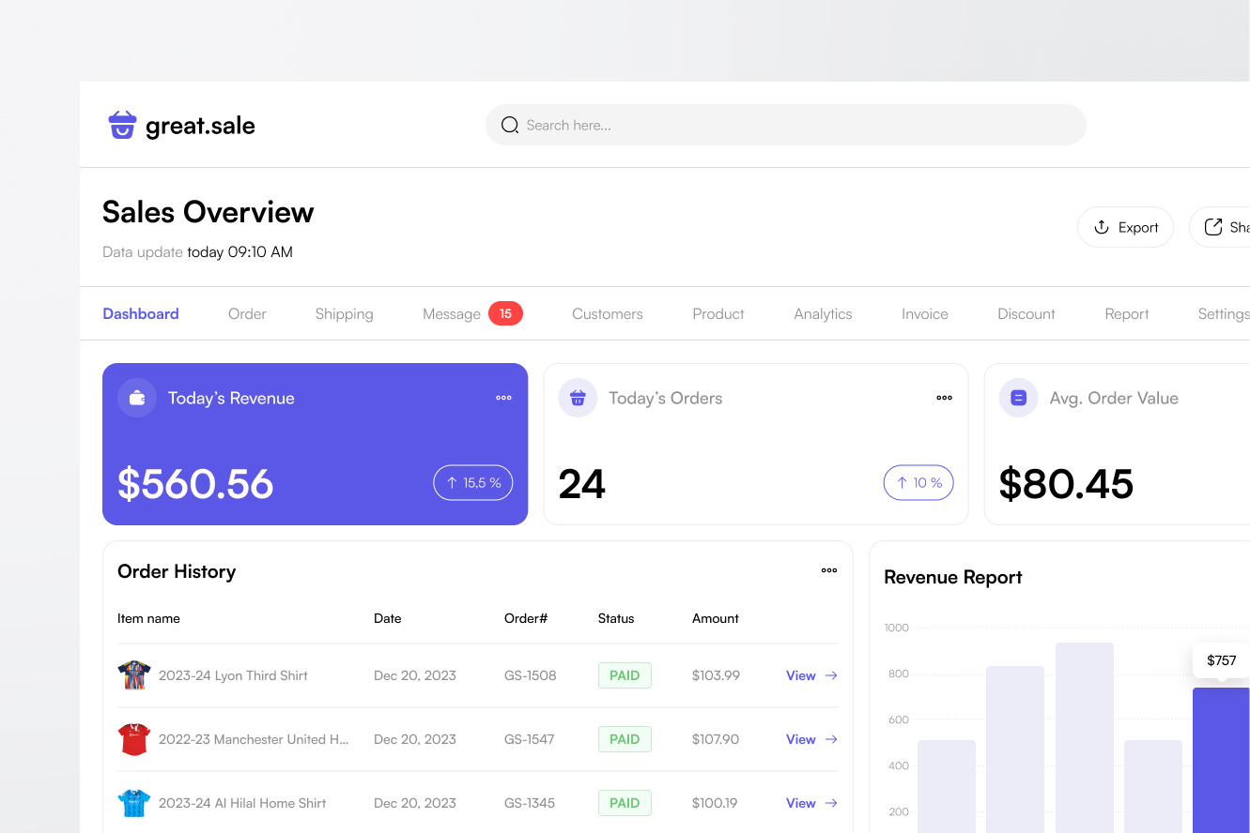Select the search magnifier icon

(510, 124)
